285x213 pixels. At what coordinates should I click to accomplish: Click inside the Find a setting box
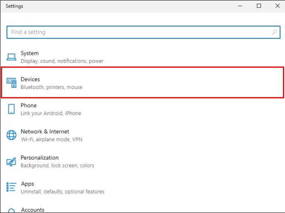143,32
